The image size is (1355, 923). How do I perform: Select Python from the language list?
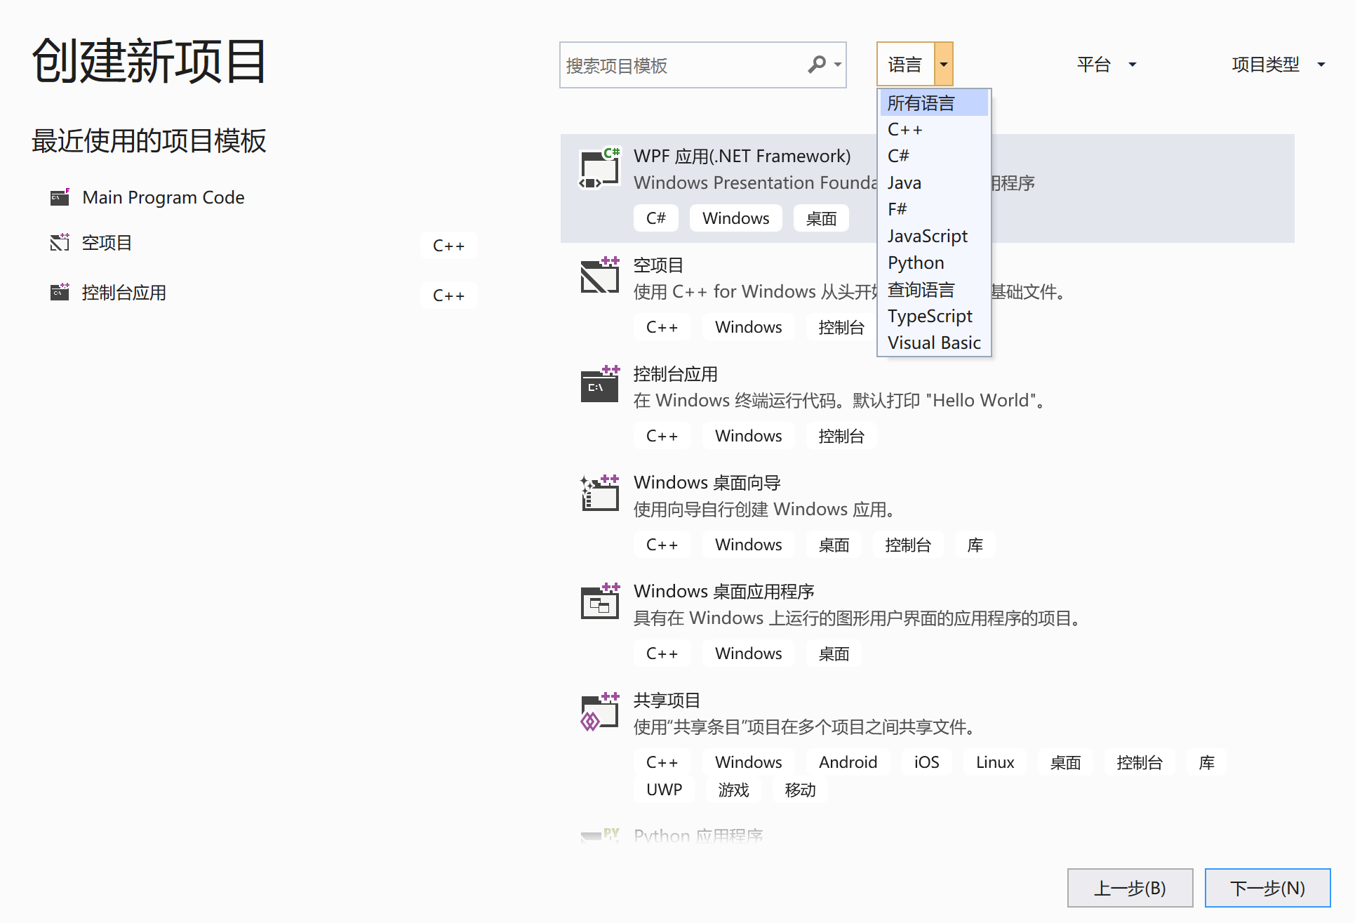915,263
